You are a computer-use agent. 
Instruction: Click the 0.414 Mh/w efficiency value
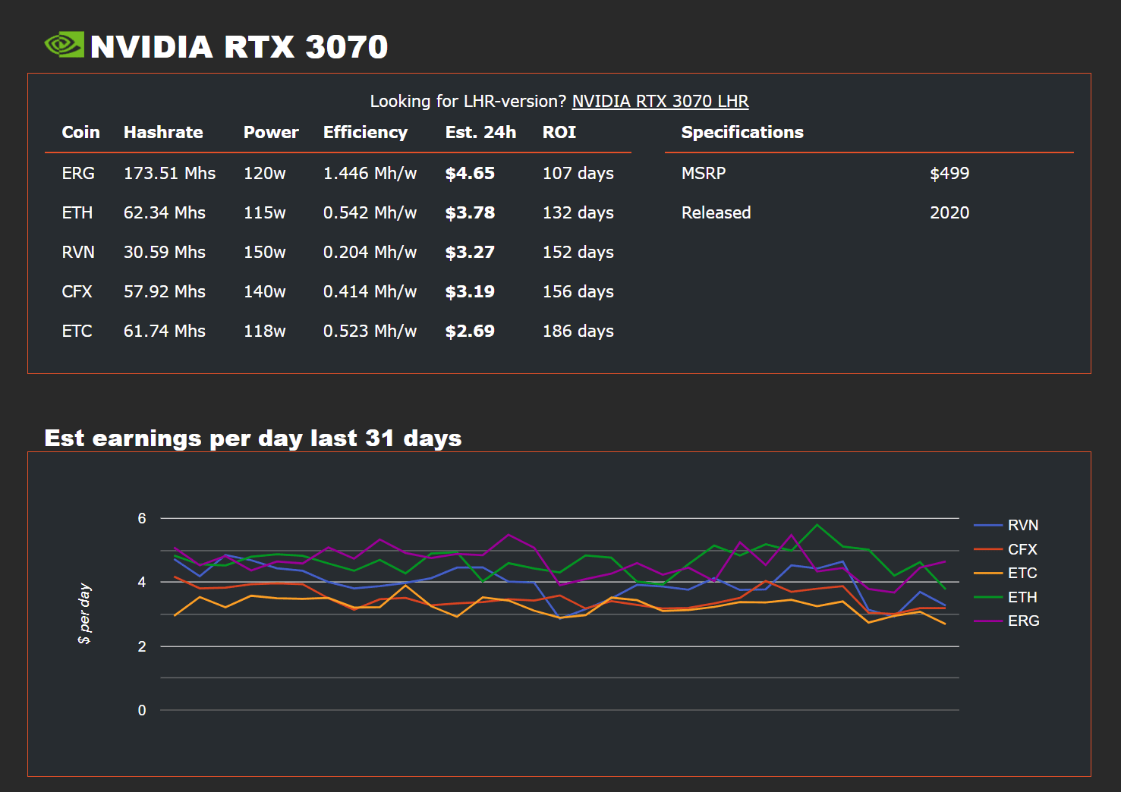(x=370, y=291)
